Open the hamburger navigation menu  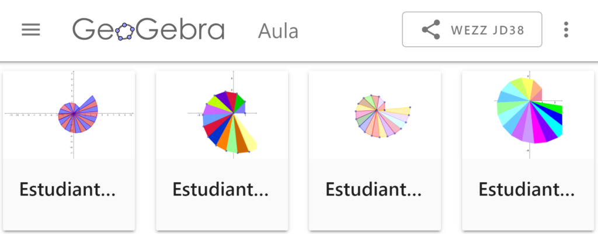coord(31,30)
